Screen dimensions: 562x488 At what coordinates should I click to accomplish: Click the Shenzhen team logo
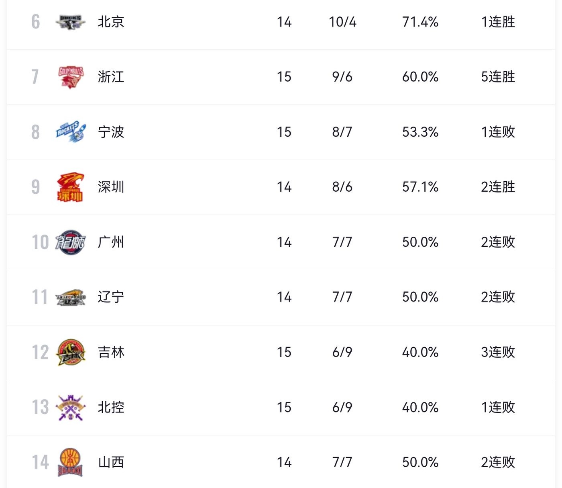71,187
